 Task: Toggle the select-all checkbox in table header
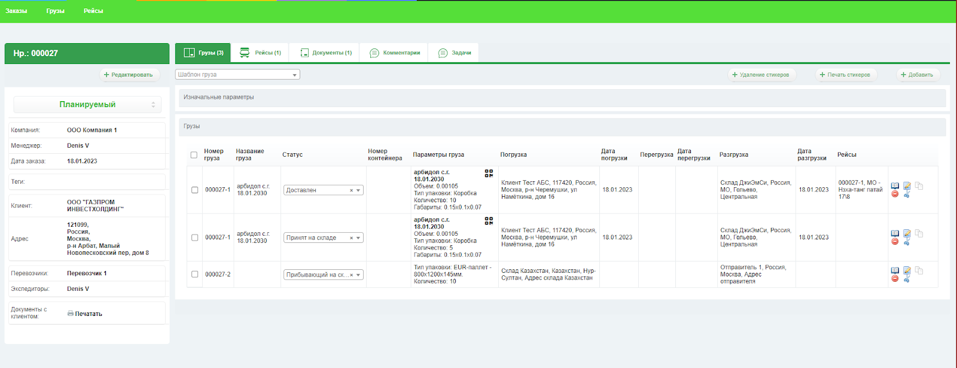(x=194, y=155)
